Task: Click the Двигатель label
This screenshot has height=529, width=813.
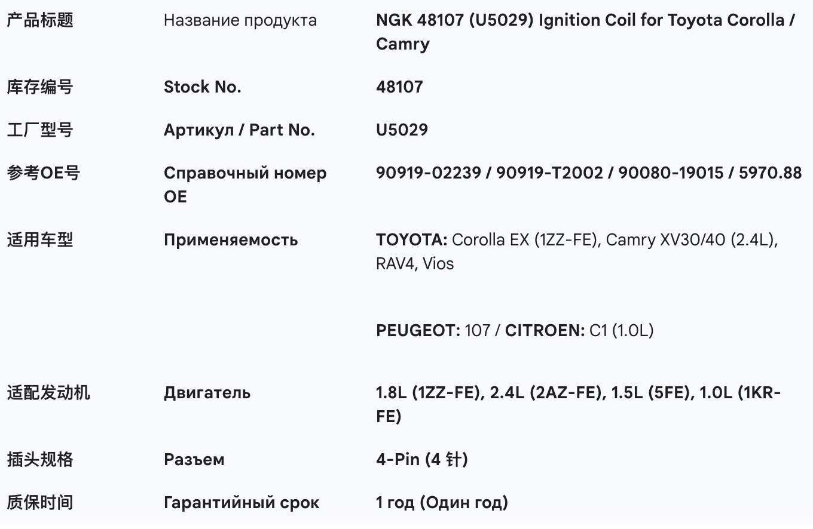Action: coord(207,393)
